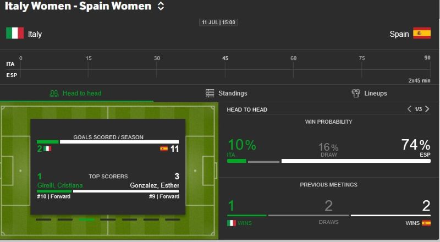Click the Spain flag in the match header

click(x=422, y=34)
